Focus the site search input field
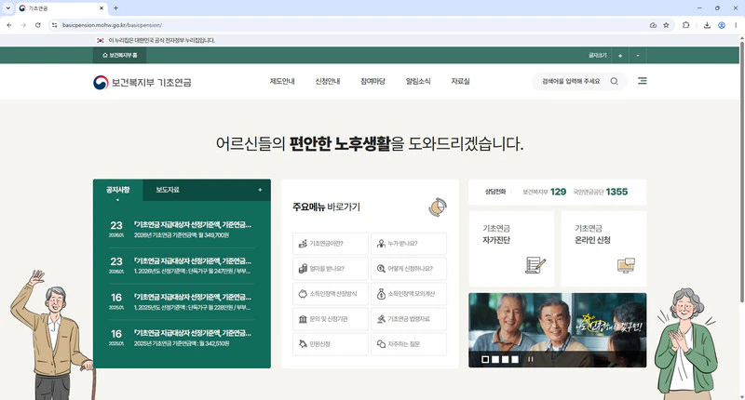745x400 pixels. (571, 81)
